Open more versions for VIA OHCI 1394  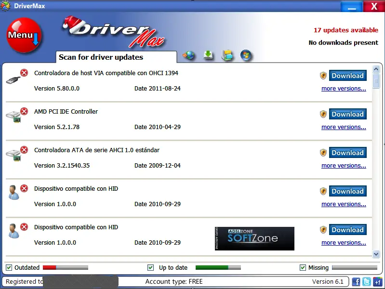click(x=344, y=89)
